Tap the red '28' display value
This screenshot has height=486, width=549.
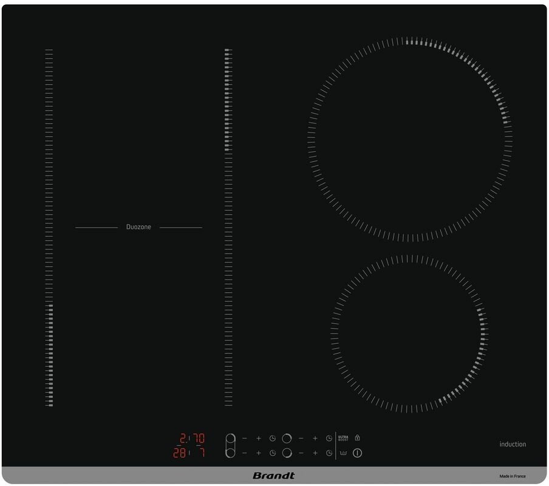click(180, 453)
